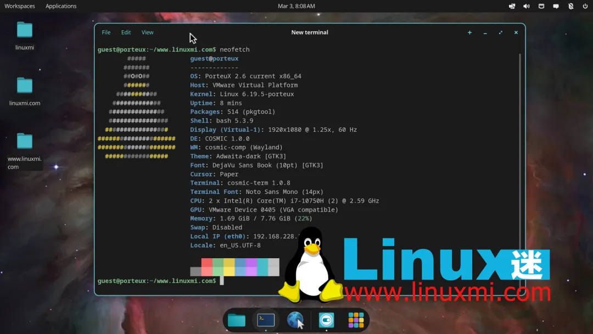Click 'Memory: 1.69 GiB / 7.76 GiB' line
Image resolution: width=593 pixels, height=334 pixels.
click(251, 219)
